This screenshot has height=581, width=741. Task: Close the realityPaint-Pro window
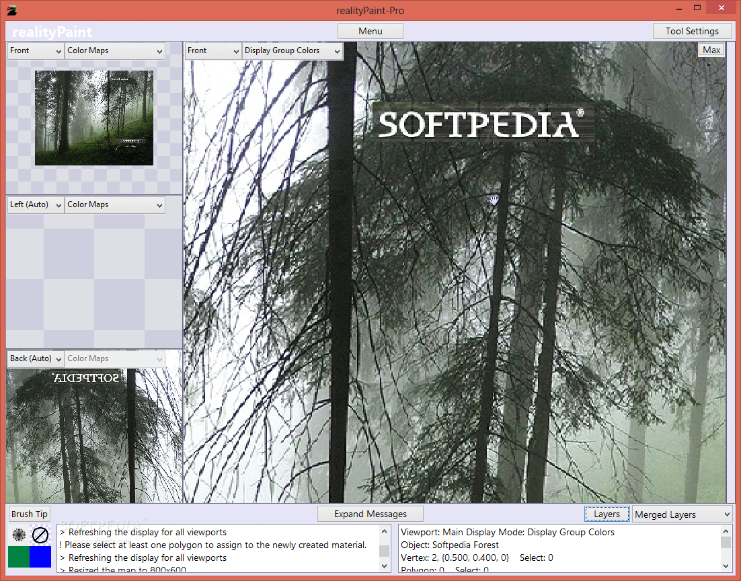coord(721,8)
